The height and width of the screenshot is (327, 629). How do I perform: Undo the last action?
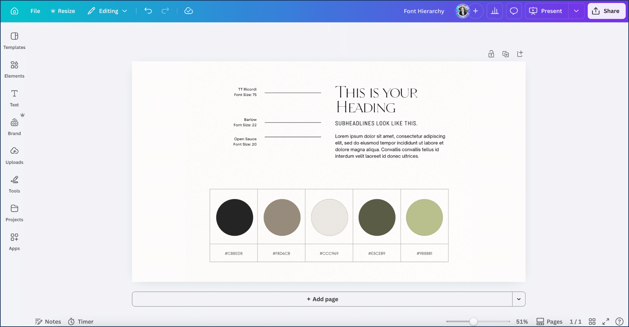[x=148, y=11]
